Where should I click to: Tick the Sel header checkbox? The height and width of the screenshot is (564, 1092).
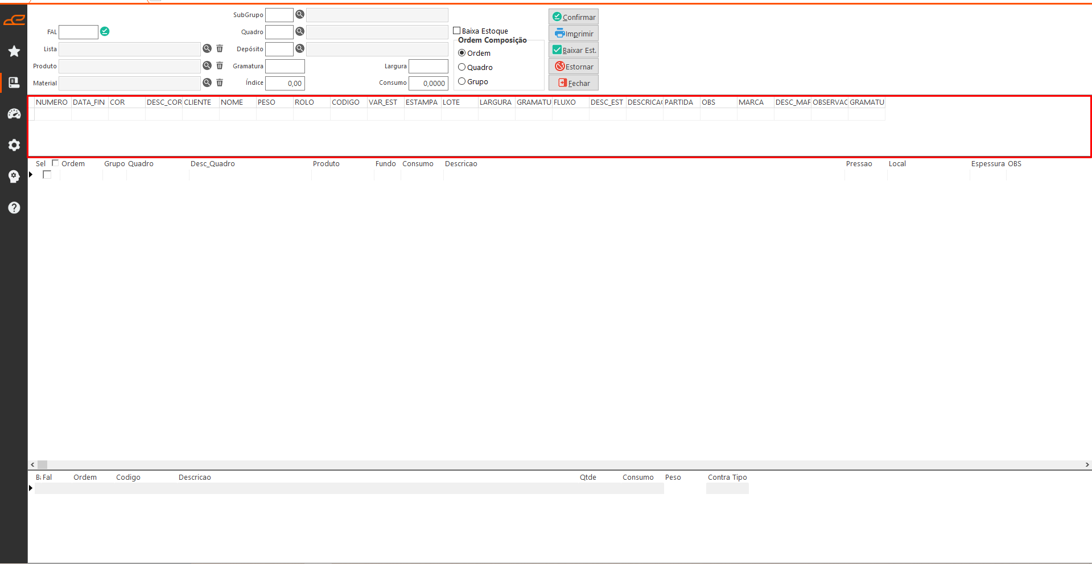click(55, 163)
